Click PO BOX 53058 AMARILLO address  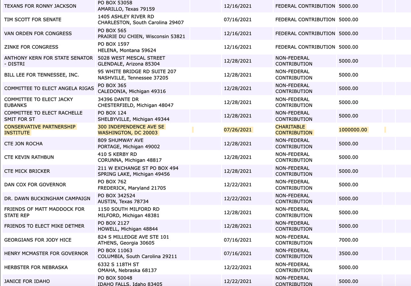[x=126, y=6]
